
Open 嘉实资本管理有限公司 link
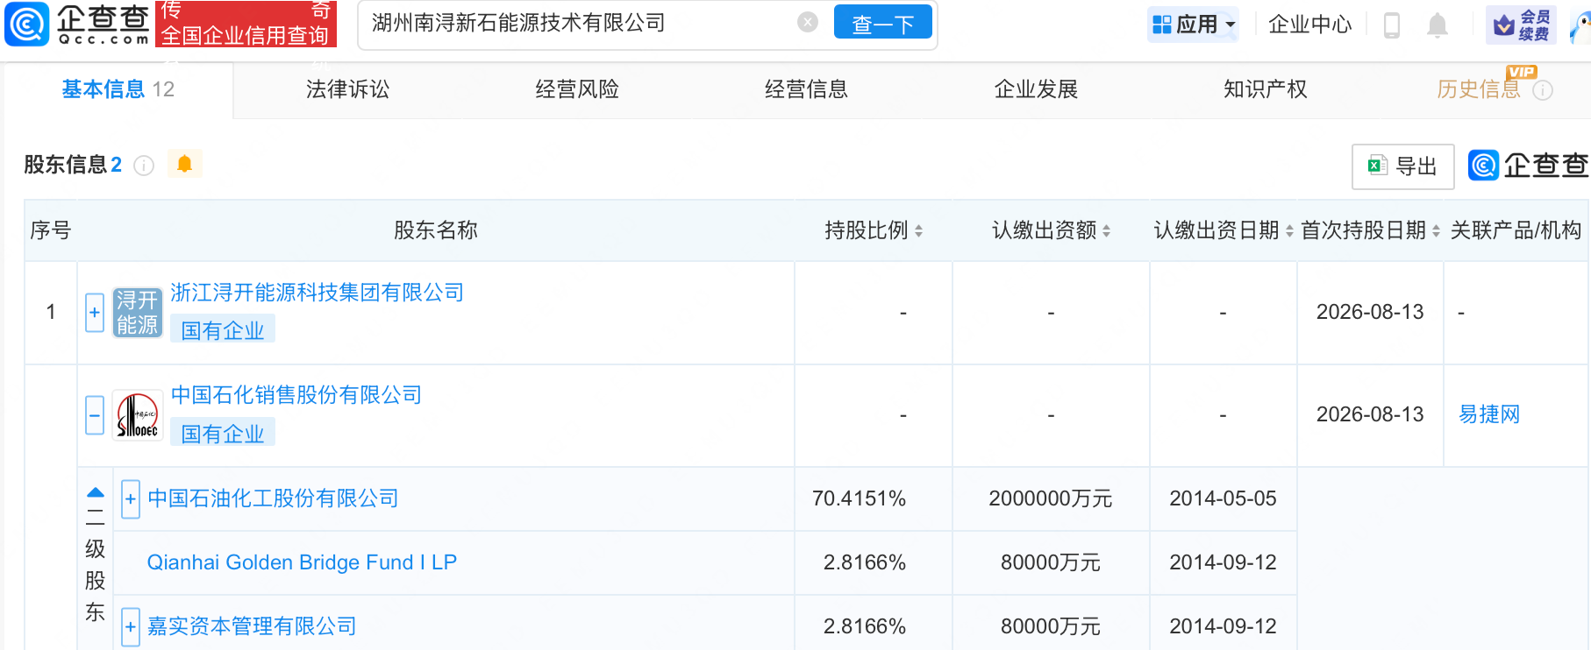pos(252,626)
